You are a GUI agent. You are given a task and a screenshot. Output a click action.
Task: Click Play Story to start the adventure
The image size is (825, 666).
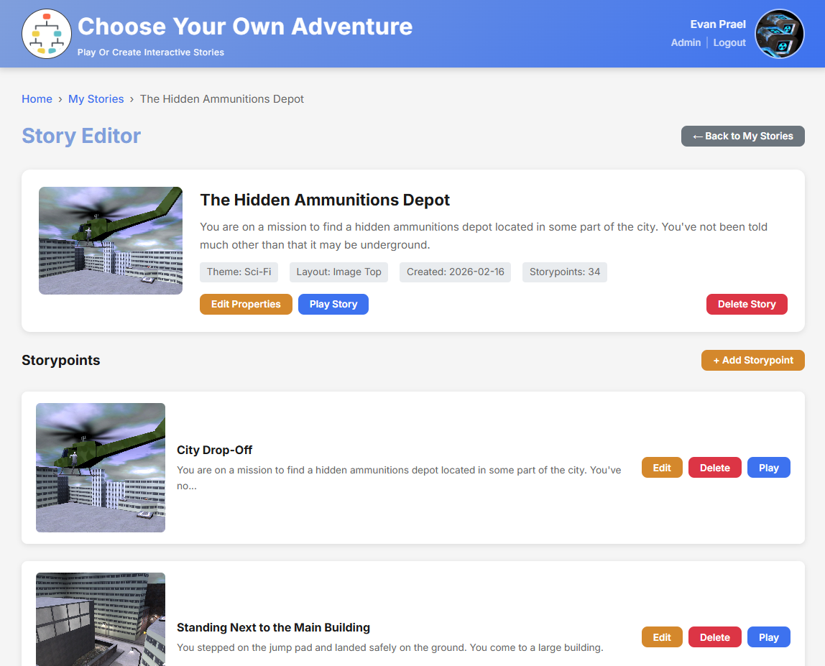click(x=333, y=304)
